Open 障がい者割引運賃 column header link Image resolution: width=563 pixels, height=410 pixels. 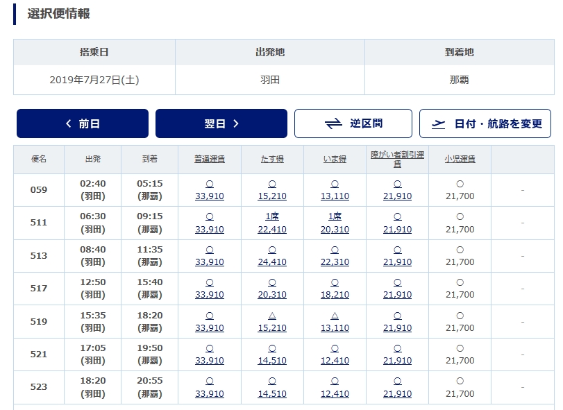(x=397, y=160)
